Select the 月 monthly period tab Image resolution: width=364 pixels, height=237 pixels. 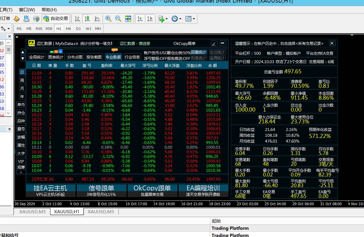coord(22,88)
